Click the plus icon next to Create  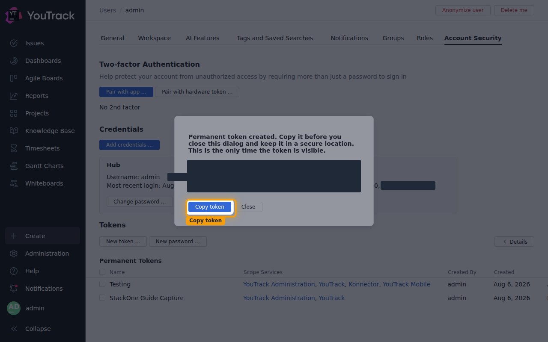pyautogui.click(x=14, y=236)
